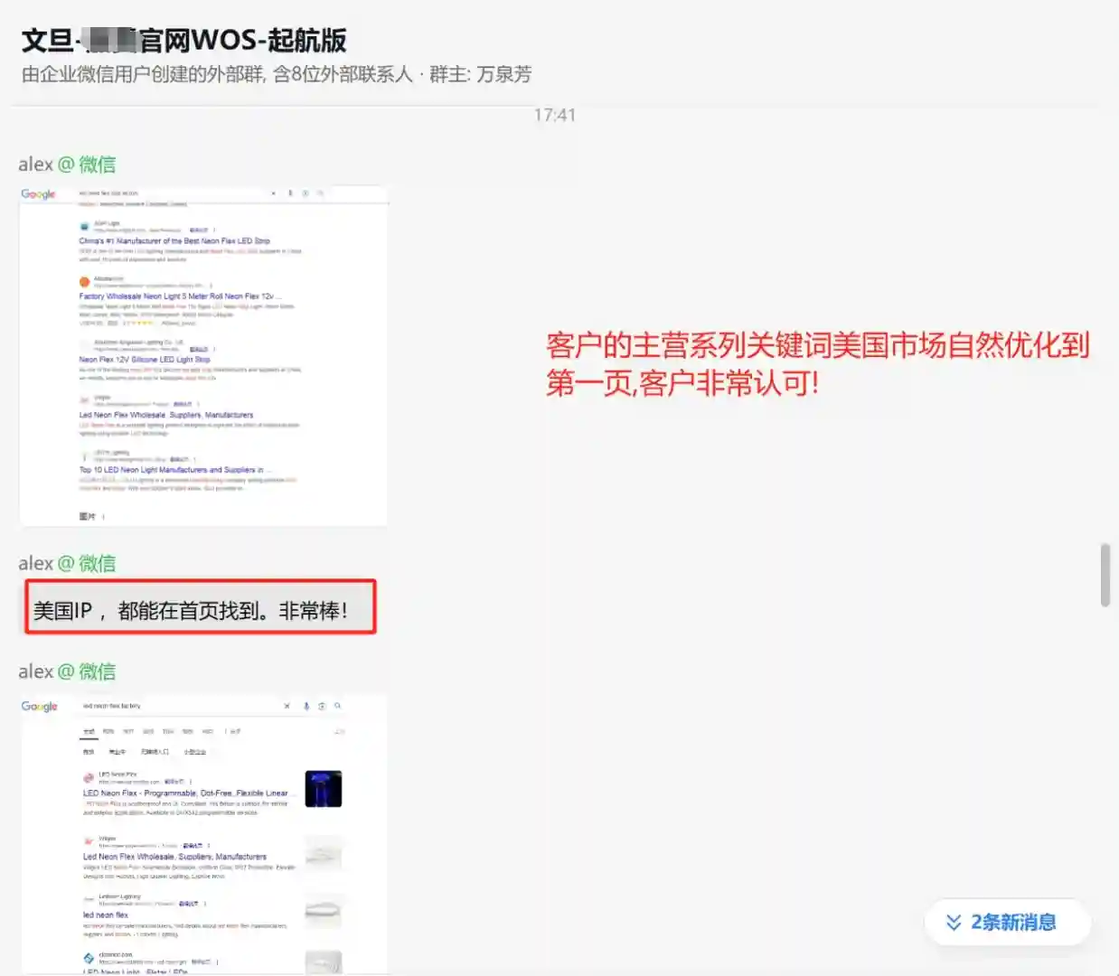Viewport: 1119px width, 976px height.
Task: Open 'Neon Flex 12V Silicone LED Light Strip' result
Action: tap(144, 360)
